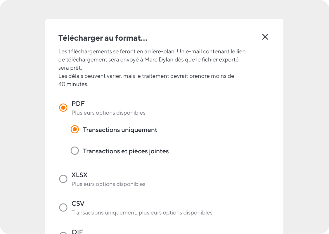Viewport: 329px width, 234px height.
Task: Select the XLSX radio button
Action: pyautogui.click(x=63, y=179)
